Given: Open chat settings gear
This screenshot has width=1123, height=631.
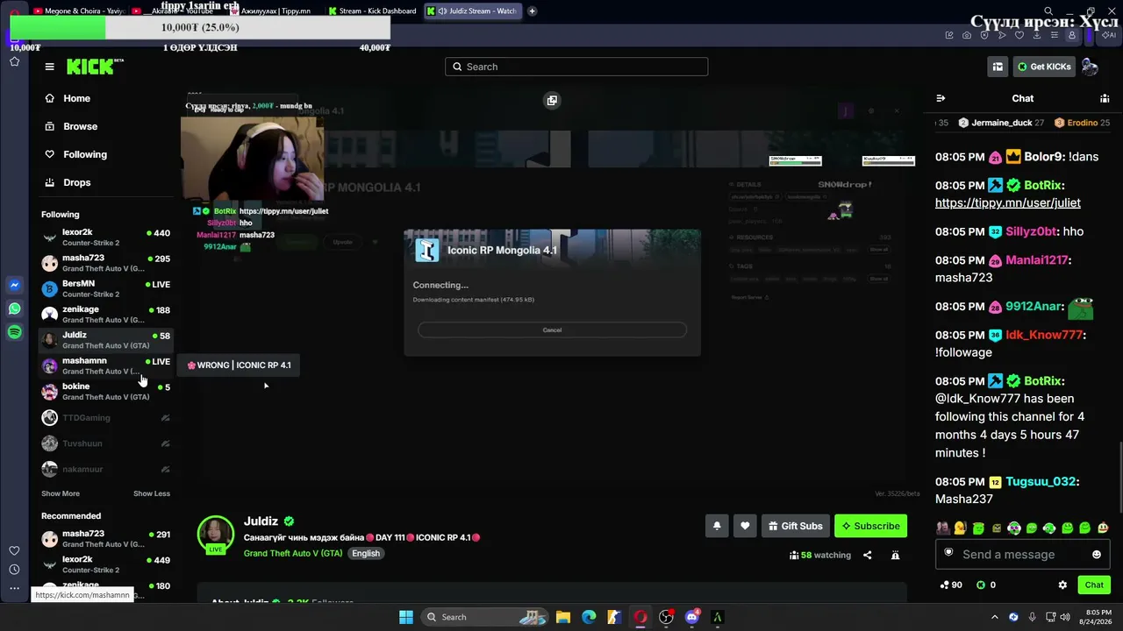Looking at the screenshot, I should click(1062, 585).
